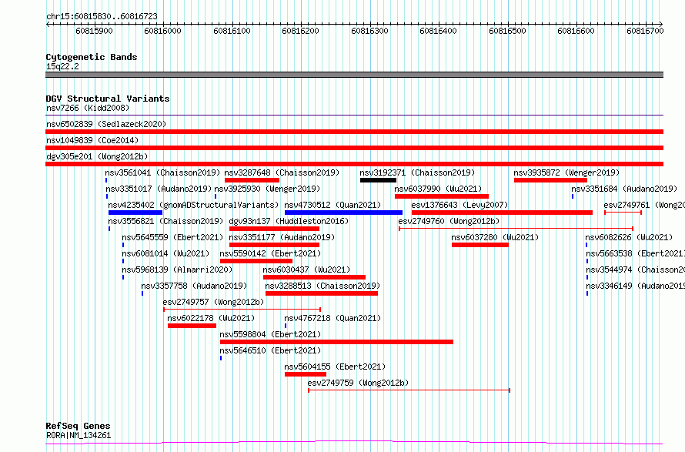Click the nsv5646510 (Ebert2021) label
Image resolution: width=685 pixels, height=452 pixels.
270,350
